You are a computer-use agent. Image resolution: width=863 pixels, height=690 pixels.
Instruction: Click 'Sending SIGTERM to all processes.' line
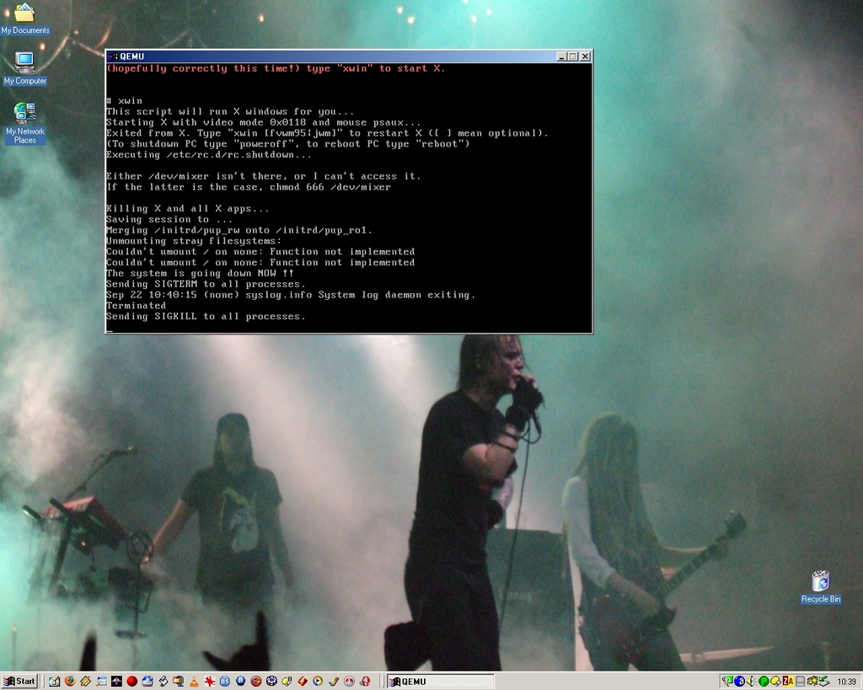[206, 284]
